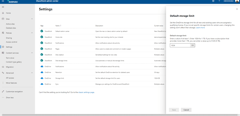Open API access page

coord(10,78)
